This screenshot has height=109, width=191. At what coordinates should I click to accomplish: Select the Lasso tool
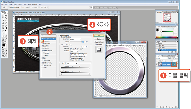pos(3,18)
